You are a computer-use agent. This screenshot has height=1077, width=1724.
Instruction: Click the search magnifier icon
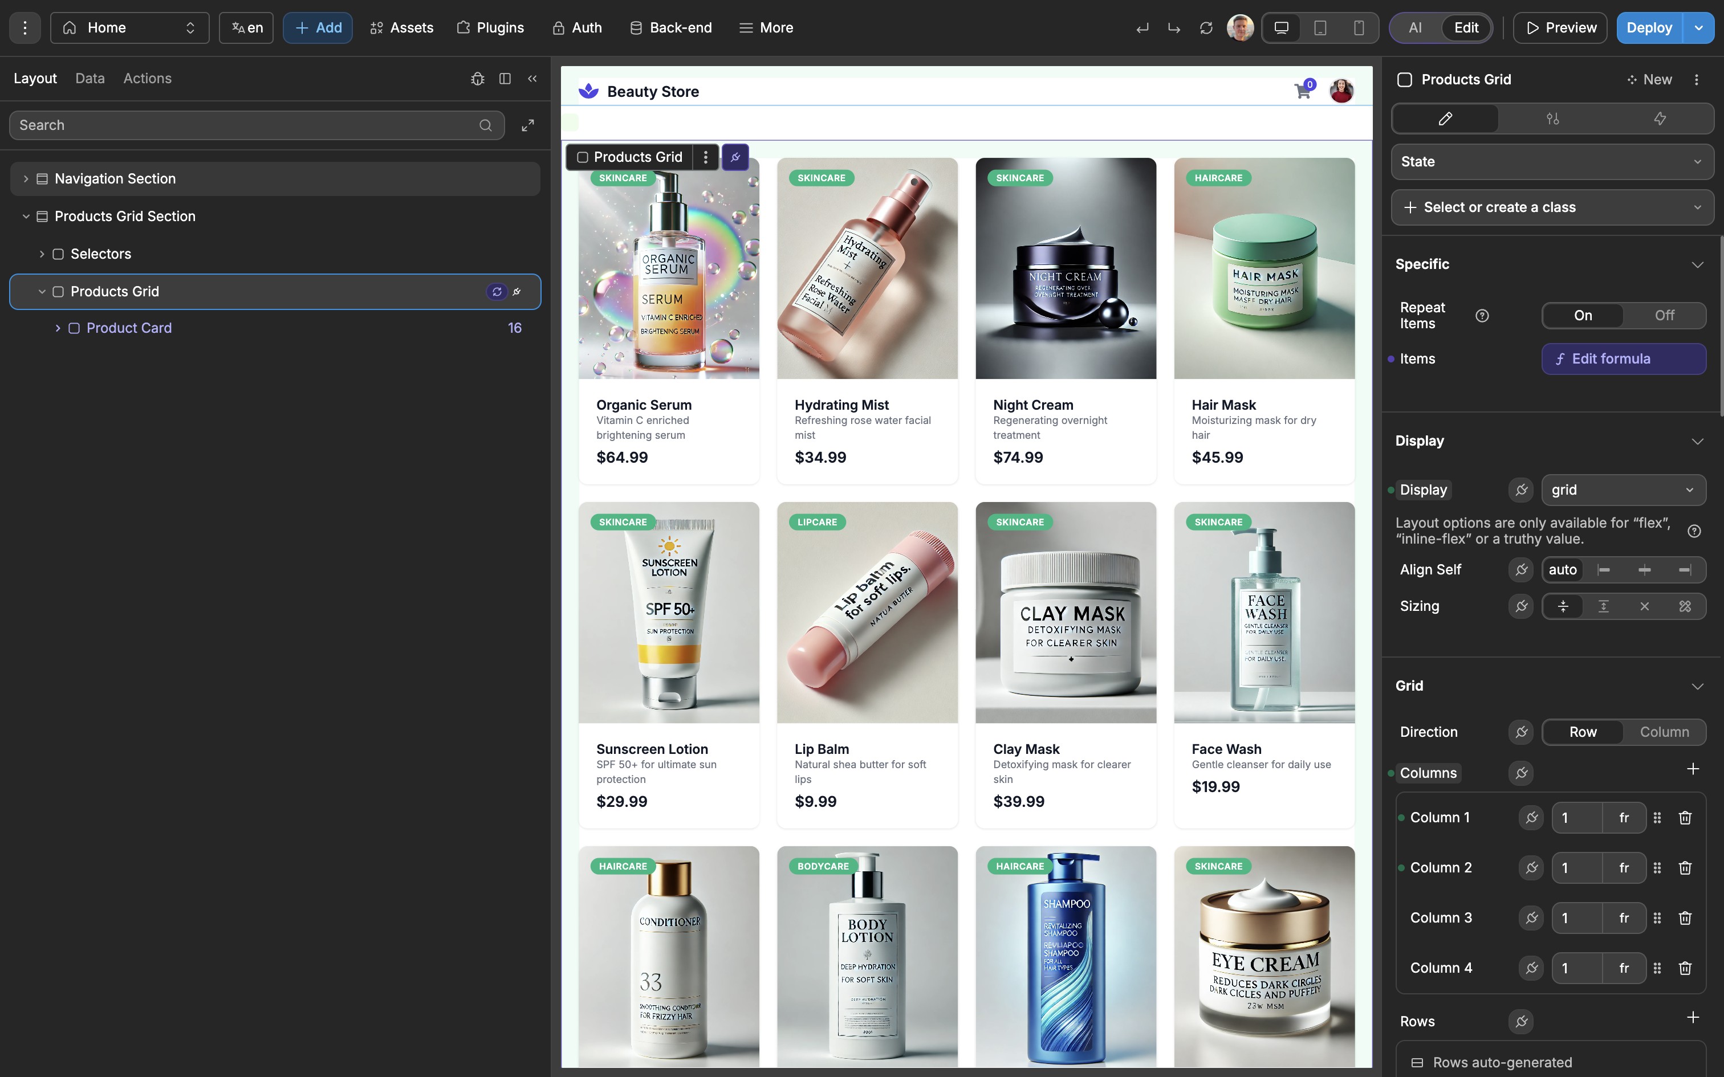486,125
